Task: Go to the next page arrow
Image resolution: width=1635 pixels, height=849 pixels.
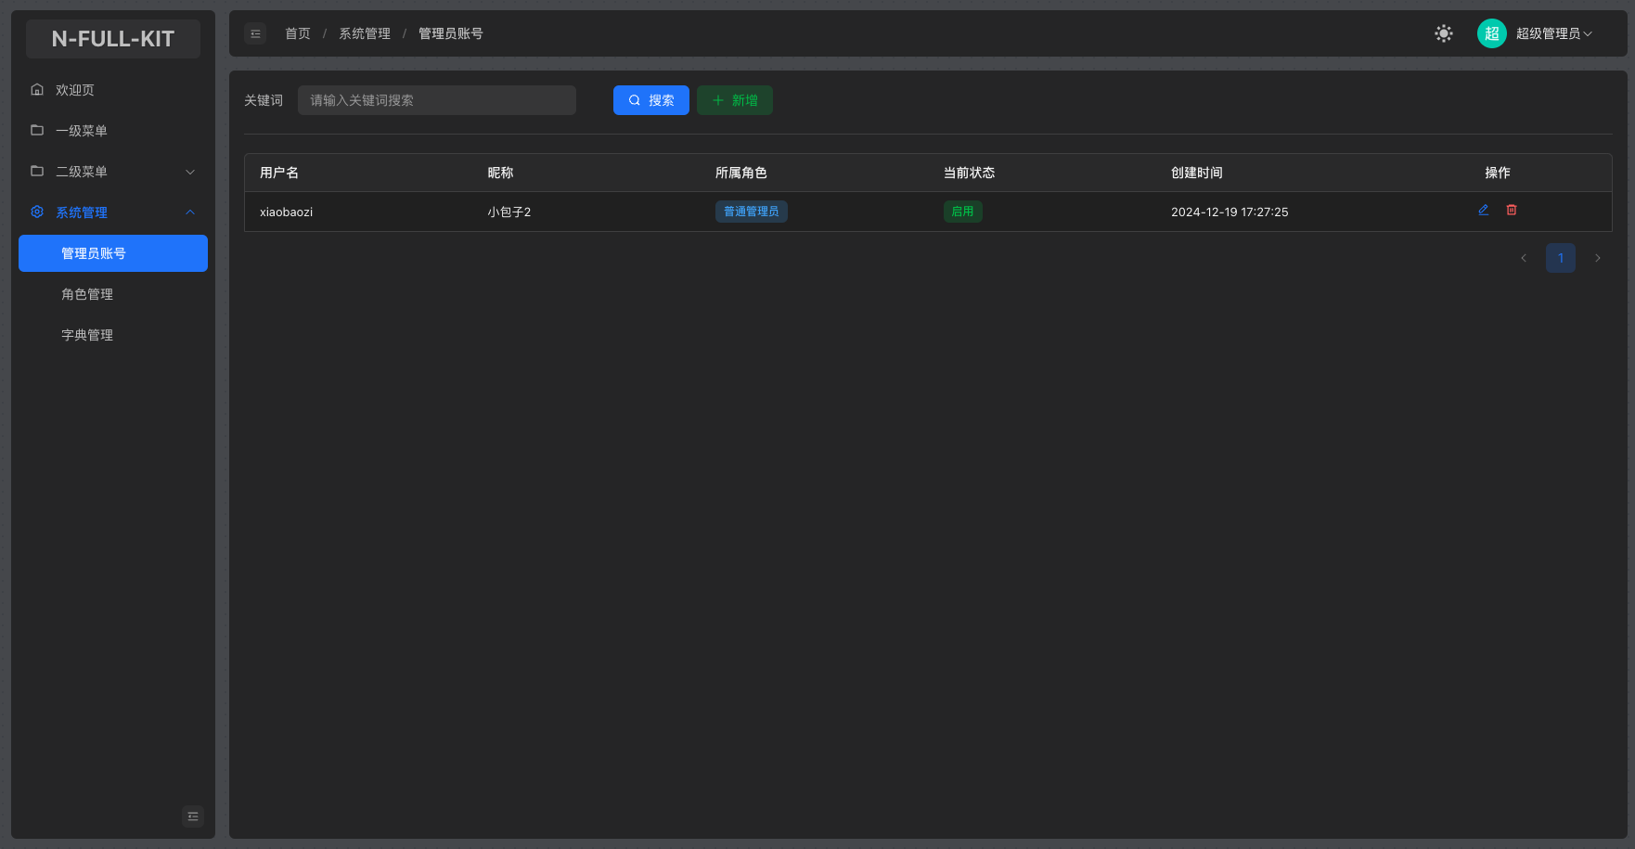Action: click(1598, 258)
